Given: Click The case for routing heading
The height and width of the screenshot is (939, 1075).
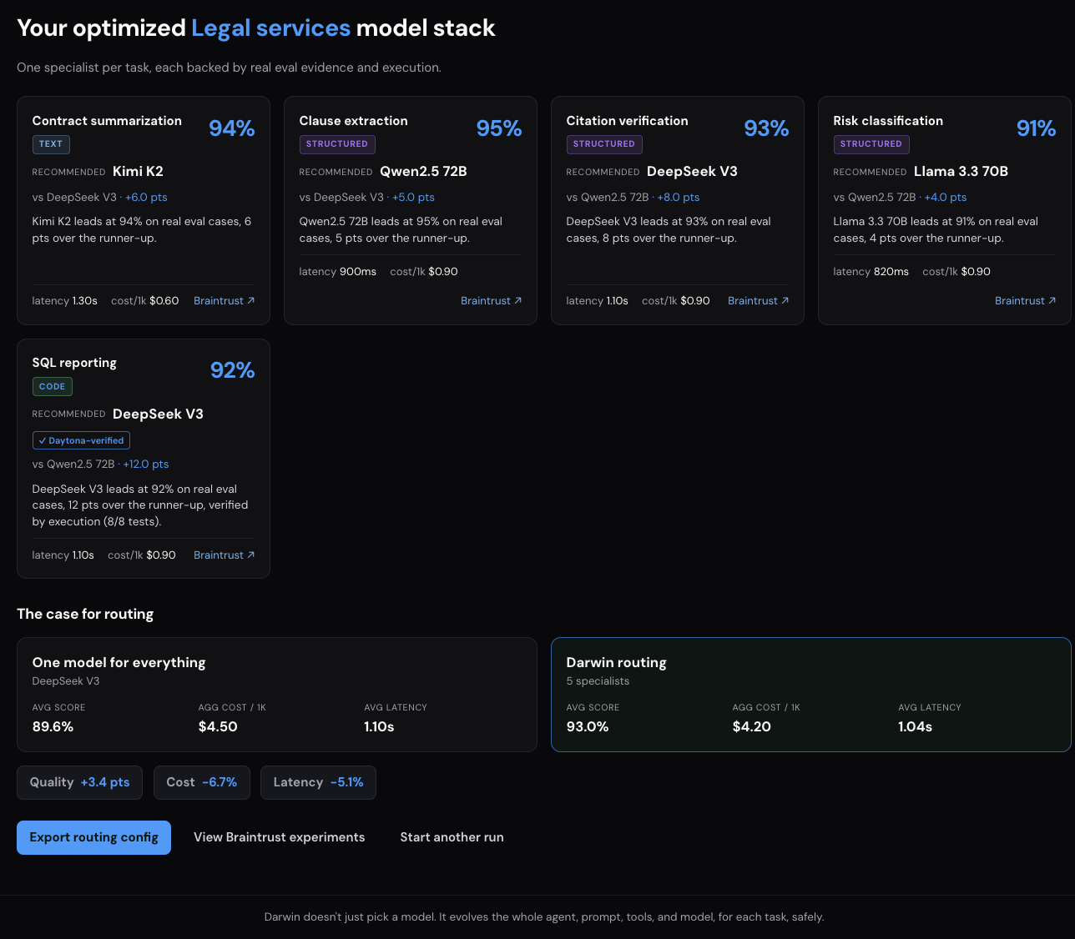Looking at the screenshot, I should (x=85, y=615).
